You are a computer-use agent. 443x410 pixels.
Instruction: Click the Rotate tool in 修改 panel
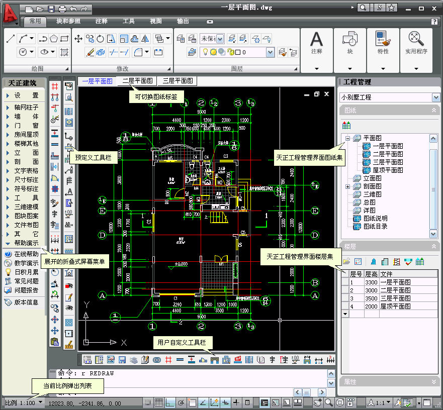pos(101,39)
